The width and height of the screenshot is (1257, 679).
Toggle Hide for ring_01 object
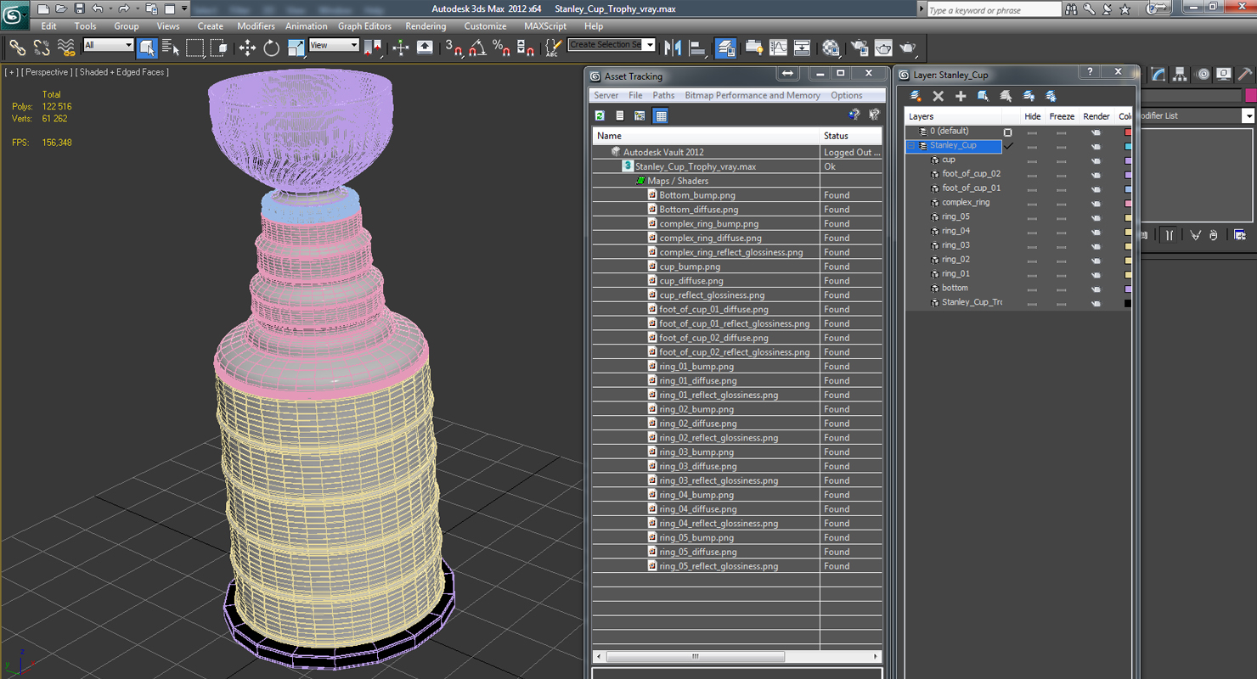1032,274
